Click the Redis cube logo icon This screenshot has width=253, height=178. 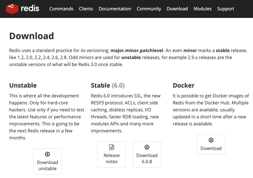[12, 9]
